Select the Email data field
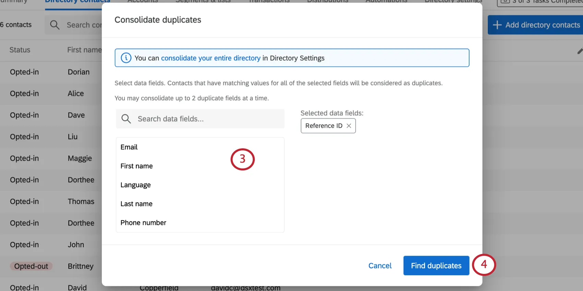 click(x=129, y=147)
